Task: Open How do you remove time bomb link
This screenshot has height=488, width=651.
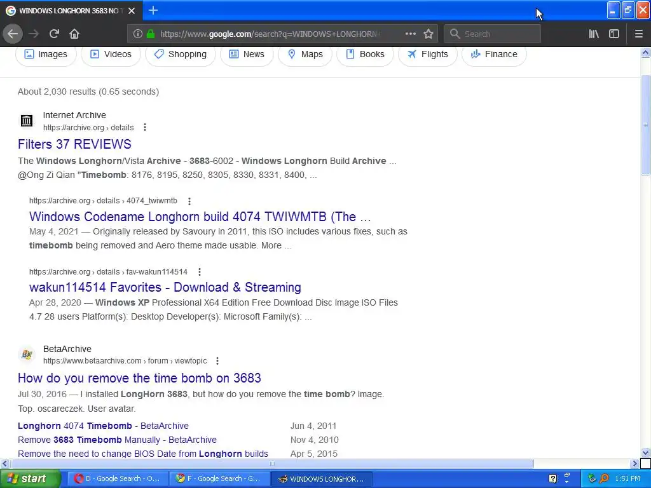Action: (139, 378)
